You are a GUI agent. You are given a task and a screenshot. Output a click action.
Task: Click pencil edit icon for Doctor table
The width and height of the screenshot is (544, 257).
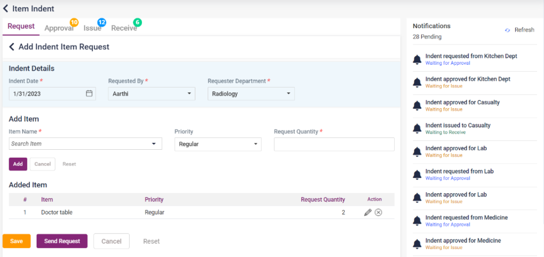[368, 212]
